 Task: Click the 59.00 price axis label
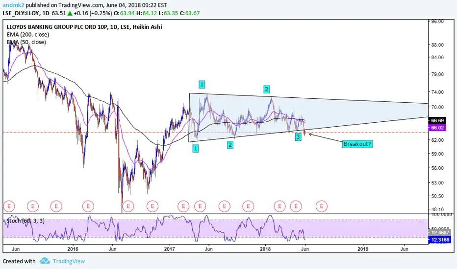pos(437,154)
